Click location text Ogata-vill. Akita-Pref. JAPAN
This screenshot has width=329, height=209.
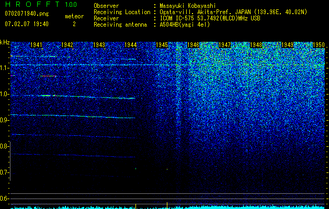(205, 12)
